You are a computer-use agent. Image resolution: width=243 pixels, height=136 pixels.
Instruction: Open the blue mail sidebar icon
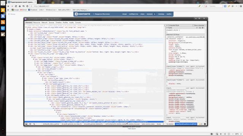[x=3, y=28]
